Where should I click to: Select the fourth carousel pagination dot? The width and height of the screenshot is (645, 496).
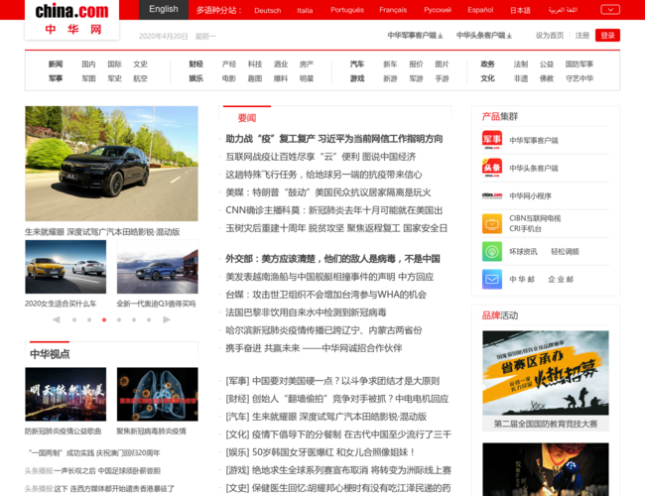click(119, 319)
